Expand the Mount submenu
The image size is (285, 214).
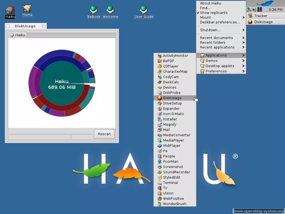pyautogui.click(x=221, y=17)
